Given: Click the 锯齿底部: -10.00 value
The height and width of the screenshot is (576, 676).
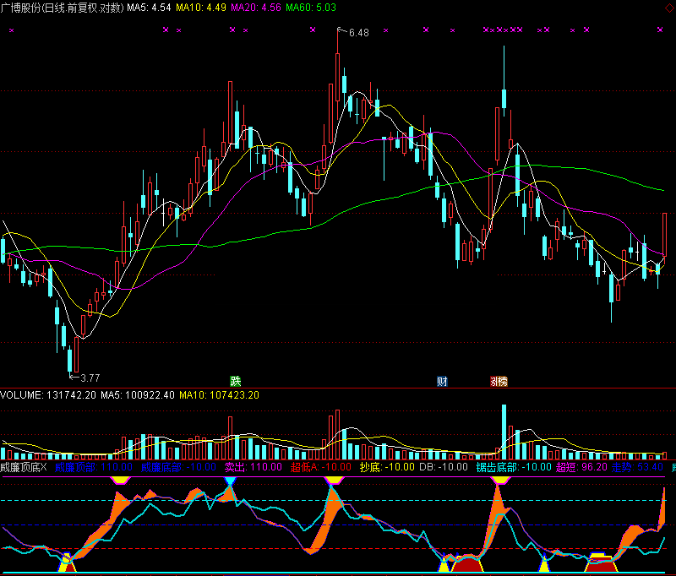Looking at the screenshot, I should tap(514, 467).
